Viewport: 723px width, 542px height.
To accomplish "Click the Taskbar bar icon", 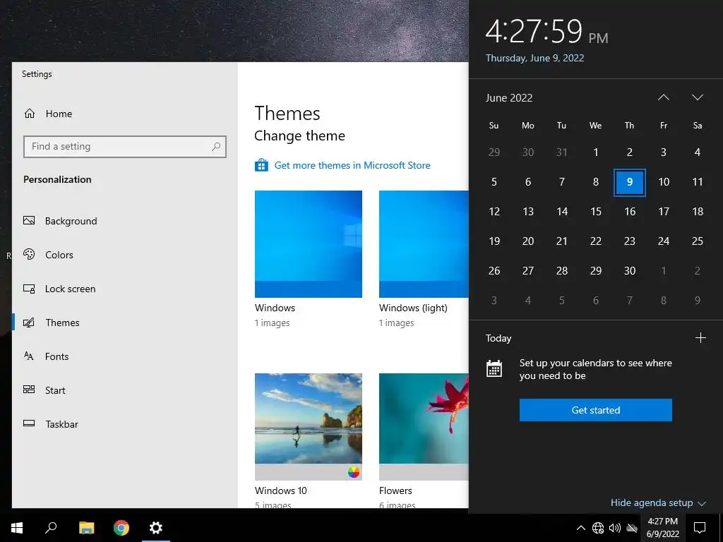I will coord(29,423).
